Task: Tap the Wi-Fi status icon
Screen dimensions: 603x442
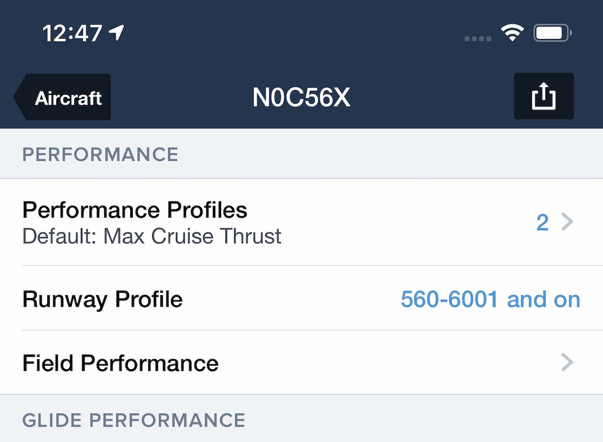Action: pos(512,34)
